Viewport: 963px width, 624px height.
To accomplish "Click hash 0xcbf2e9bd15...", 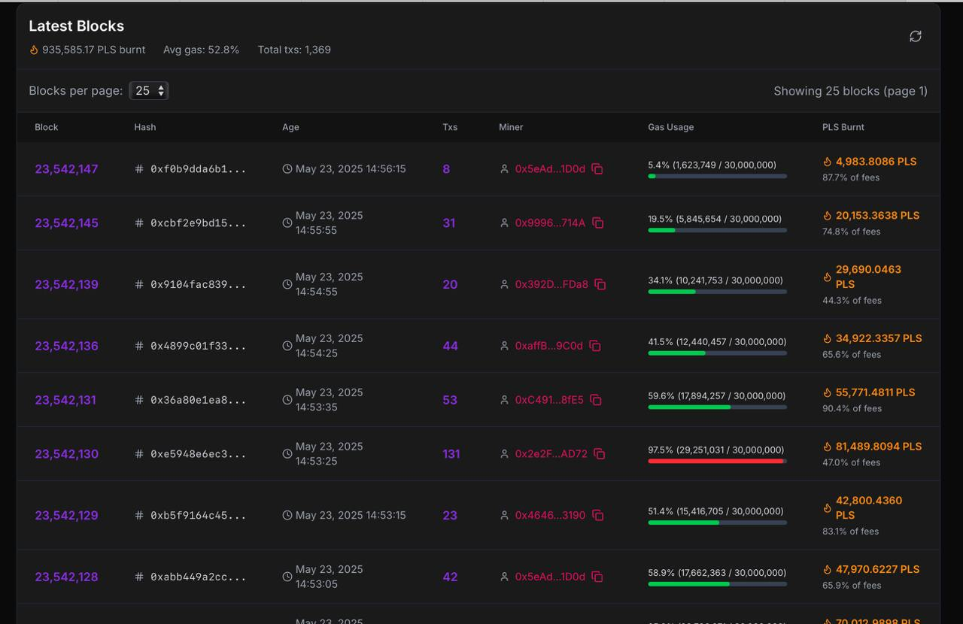I will coord(198,223).
